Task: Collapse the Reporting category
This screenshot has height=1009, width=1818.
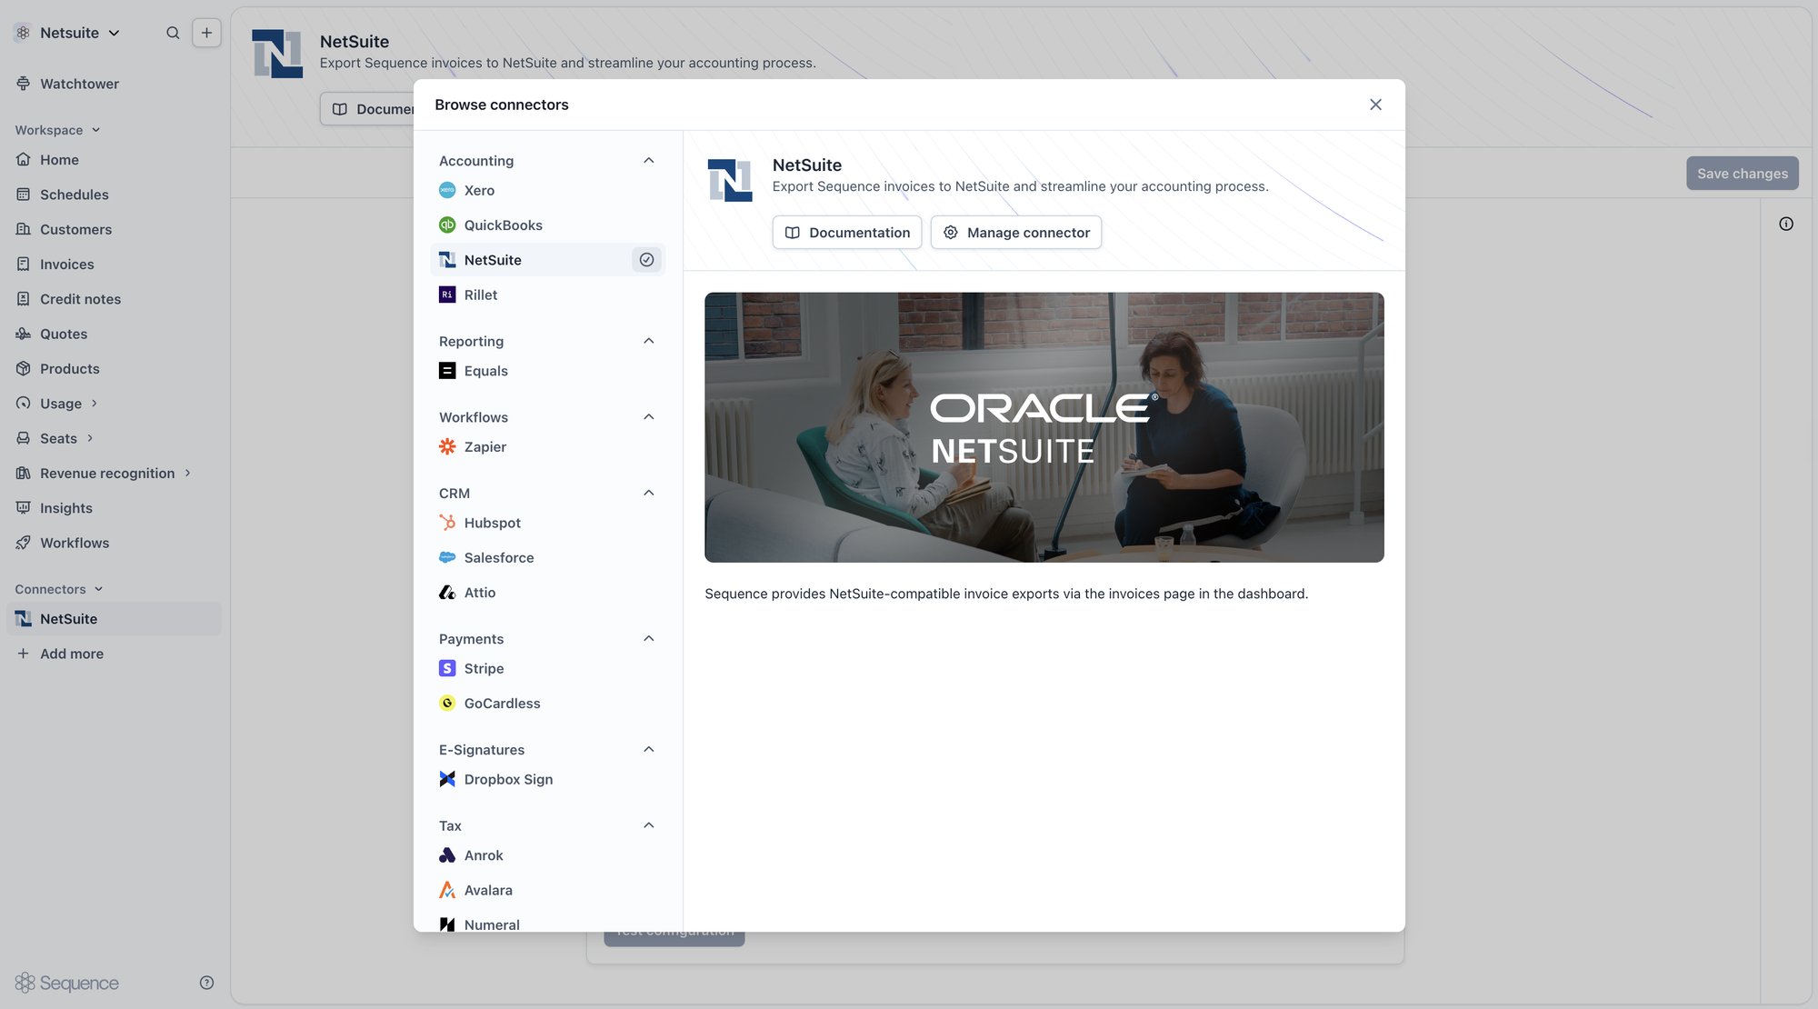Action: [x=648, y=341]
